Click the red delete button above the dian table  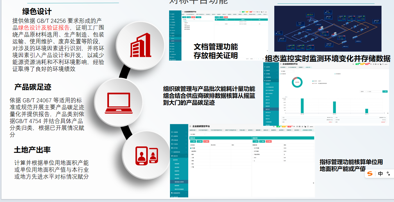coord(268,141)
